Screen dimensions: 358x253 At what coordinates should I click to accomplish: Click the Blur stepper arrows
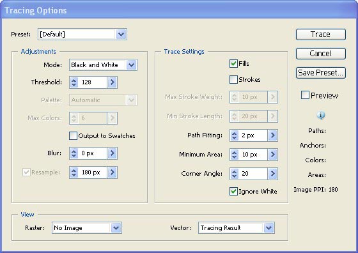[x=74, y=153]
